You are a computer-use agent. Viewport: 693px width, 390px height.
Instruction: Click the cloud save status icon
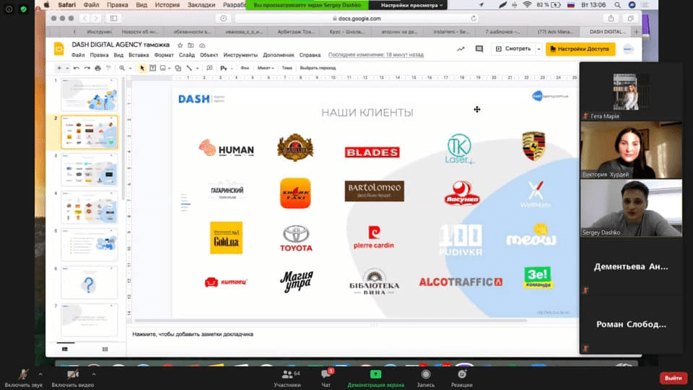(x=202, y=45)
